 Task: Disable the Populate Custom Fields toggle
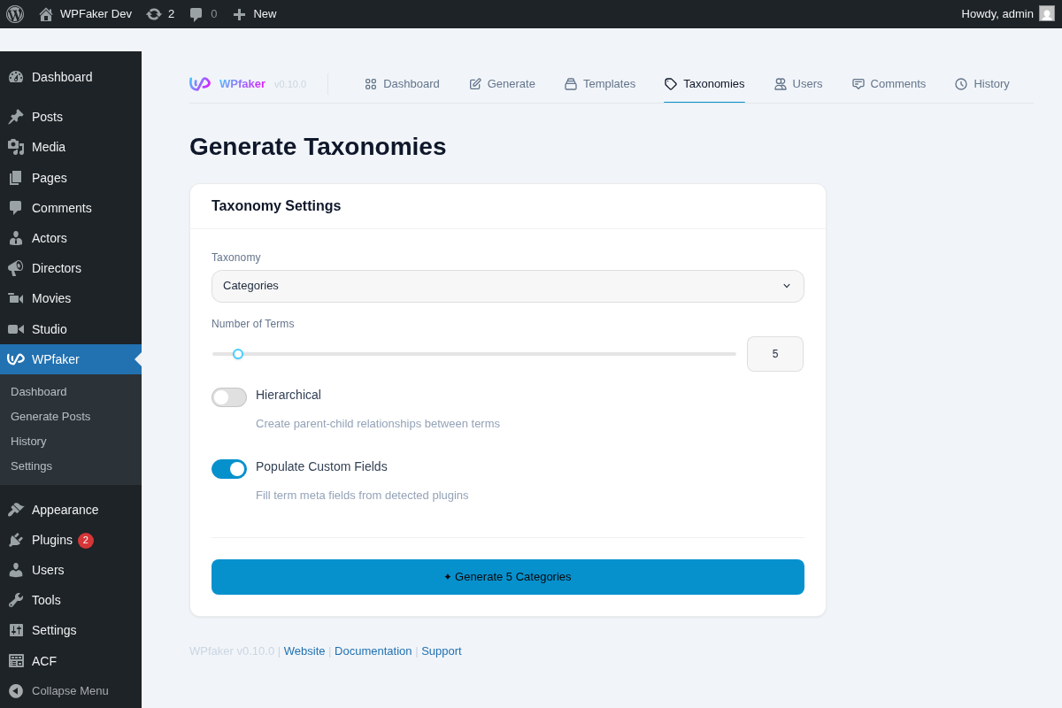pos(229,468)
